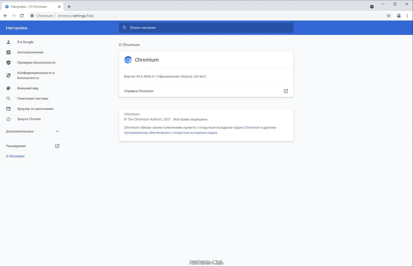Click the palette icon for Внешний вид
This screenshot has height=267, width=413.
[8, 88]
